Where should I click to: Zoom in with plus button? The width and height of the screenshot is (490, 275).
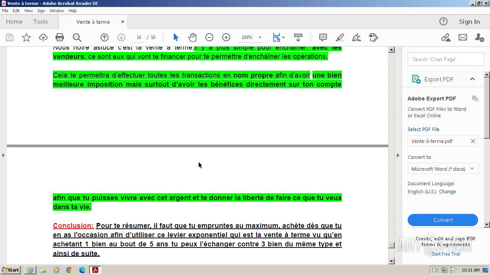[226, 37]
